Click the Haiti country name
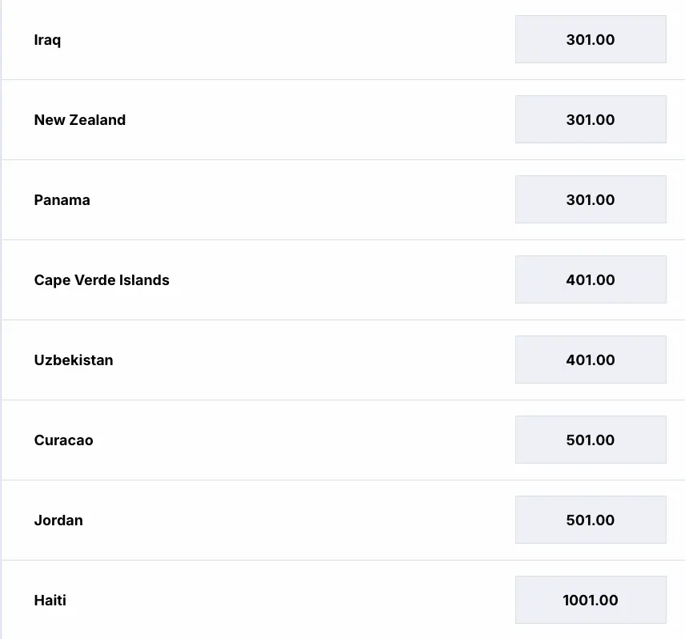The width and height of the screenshot is (685, 639). click(50, 601)
